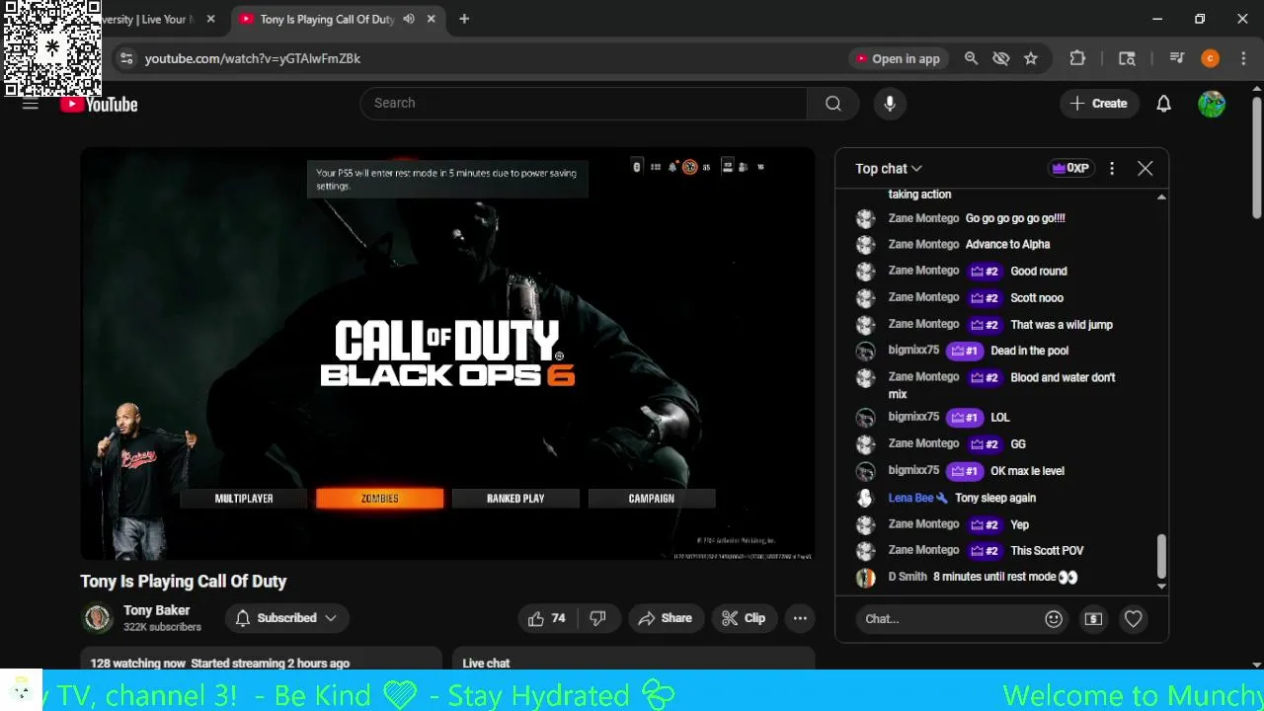Click Open in app button
Screen dimensions: 1264x711
tap(898, 58)
